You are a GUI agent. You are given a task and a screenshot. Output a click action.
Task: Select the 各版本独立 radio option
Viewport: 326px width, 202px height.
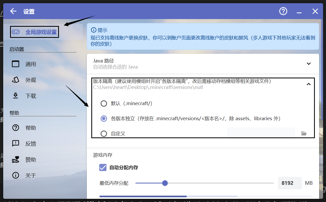[x=104, y=119]
